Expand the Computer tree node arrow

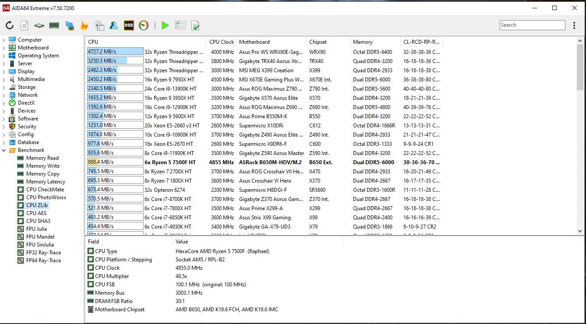coord(4,40)
